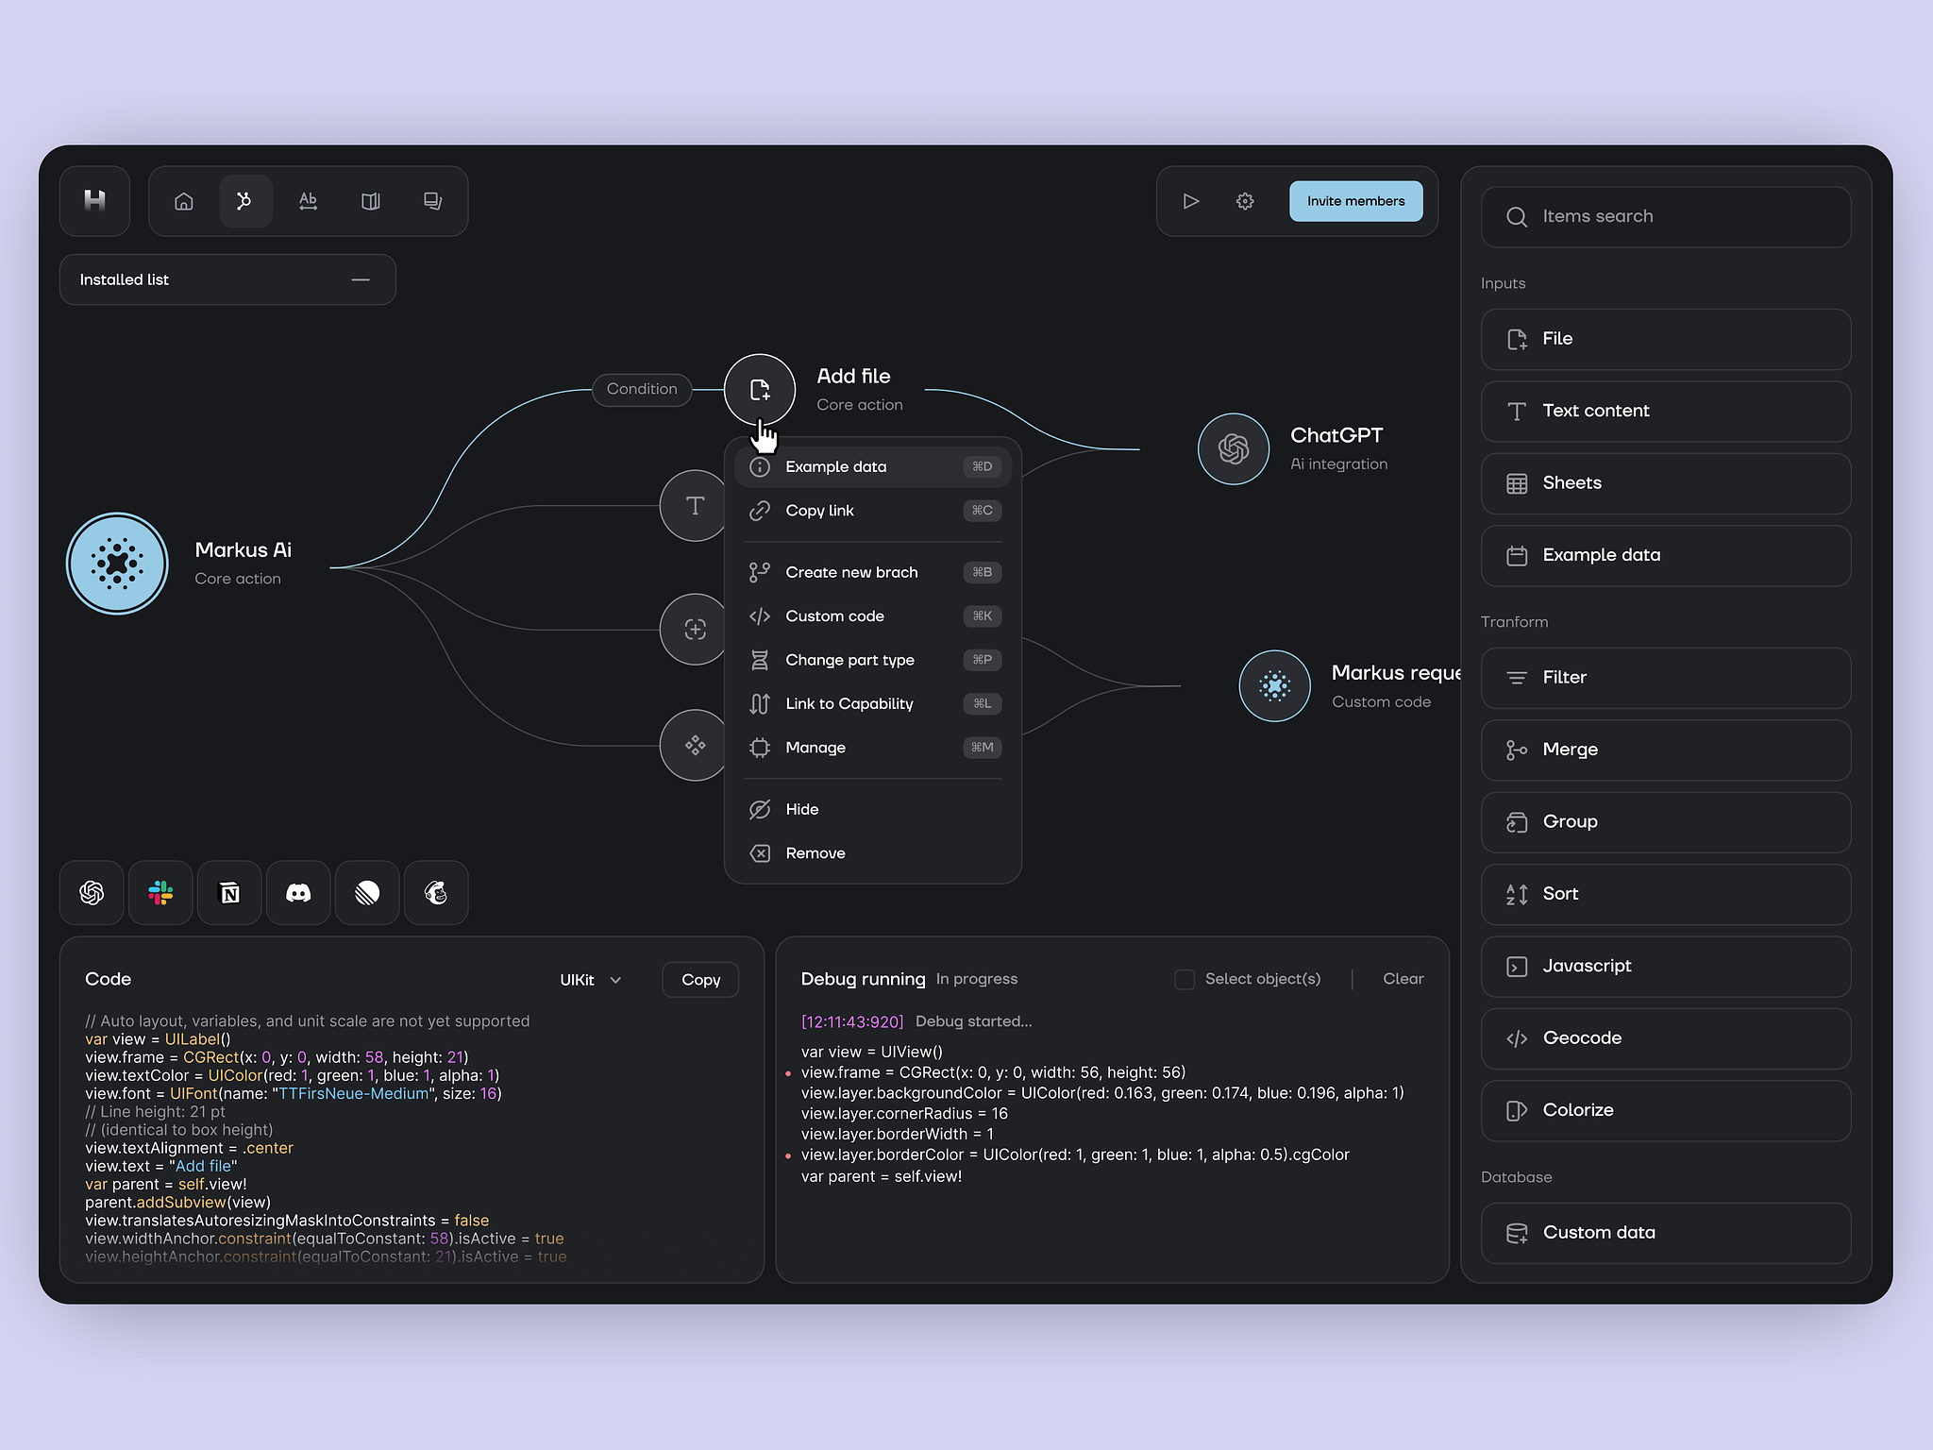The width and height of the screenshot is (1933, 1450).
Task: Click the Copy button in code panel
Action: click(700, 978)
